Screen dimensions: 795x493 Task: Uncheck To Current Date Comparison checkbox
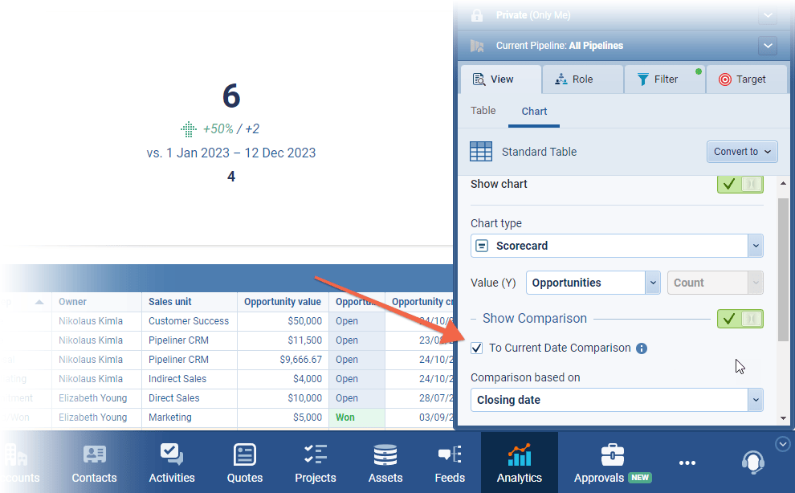[477, 348]
